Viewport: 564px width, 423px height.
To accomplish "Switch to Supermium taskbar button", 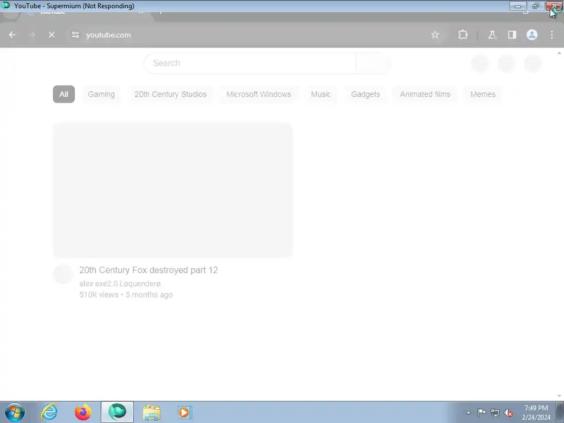I will pyautogui.click(x=117, y=412).
